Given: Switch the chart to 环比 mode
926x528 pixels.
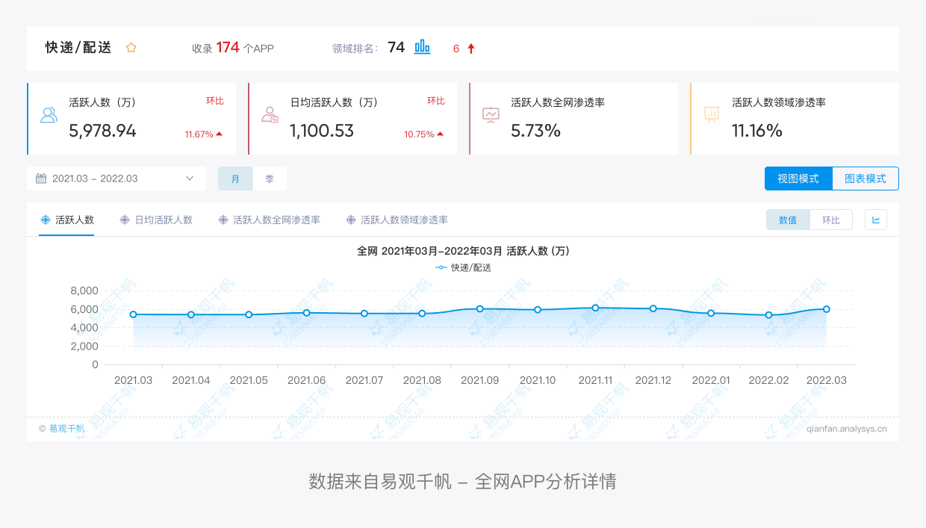Looking at the screenshot, I should tap(831, 219).
